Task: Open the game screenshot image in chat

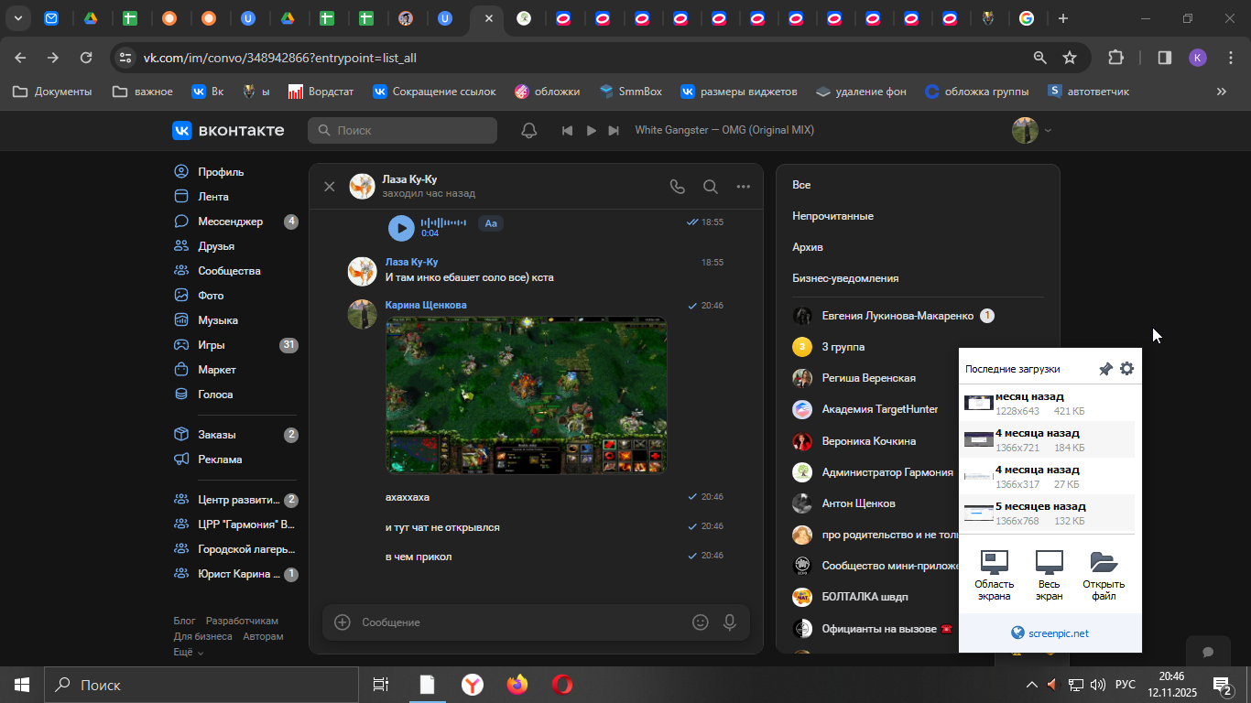Action: tap(526, 395)
